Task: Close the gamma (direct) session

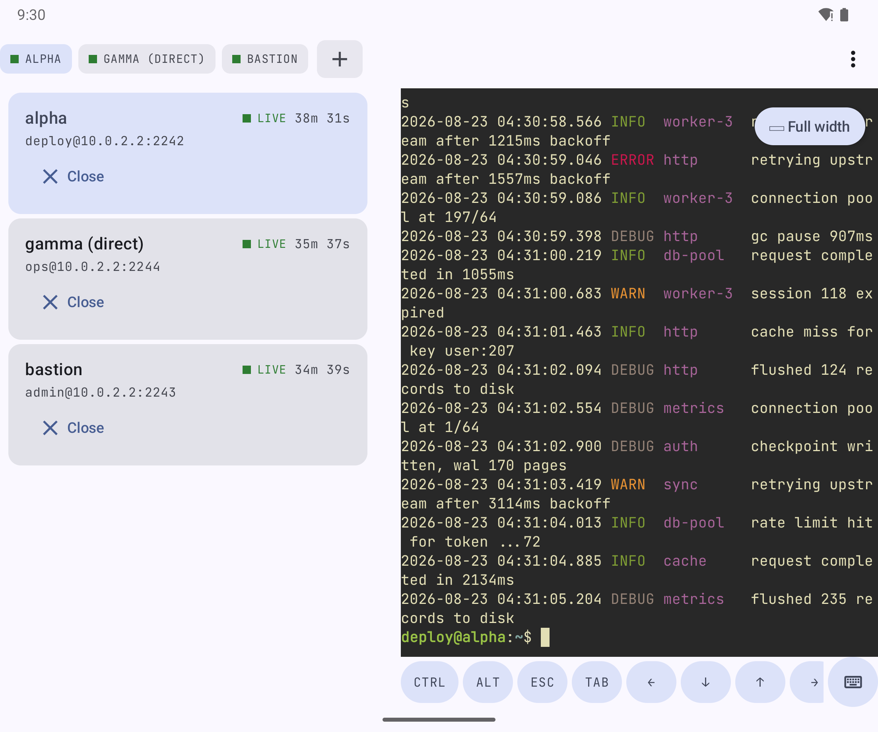Action: pyautogui.click(x=74, y=302)
